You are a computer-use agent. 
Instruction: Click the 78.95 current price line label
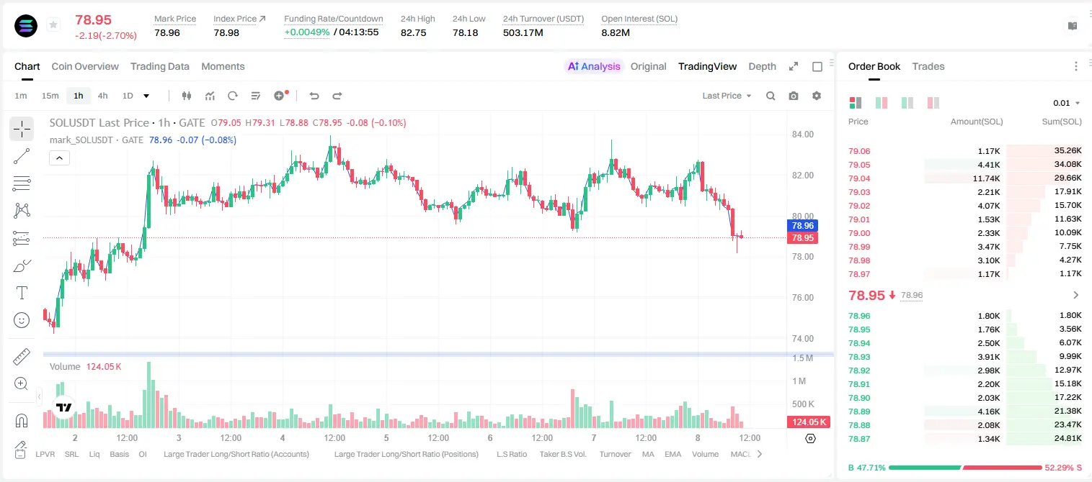803,237
